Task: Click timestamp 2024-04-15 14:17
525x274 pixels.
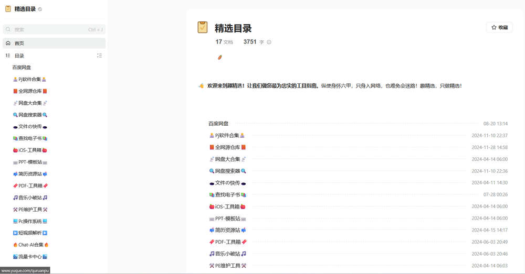Action: [x=489, y=230]
